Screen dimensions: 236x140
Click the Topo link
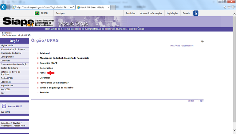point(201,101)
